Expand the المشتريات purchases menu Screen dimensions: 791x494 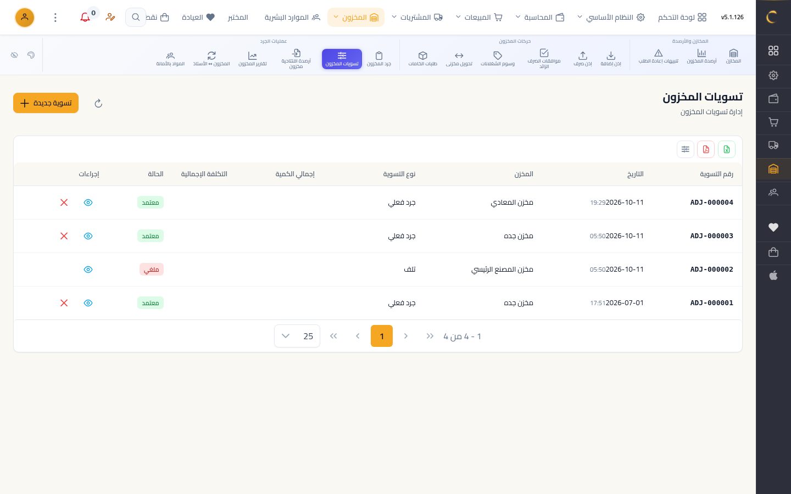pyautogui.click(x=417, y=18)
